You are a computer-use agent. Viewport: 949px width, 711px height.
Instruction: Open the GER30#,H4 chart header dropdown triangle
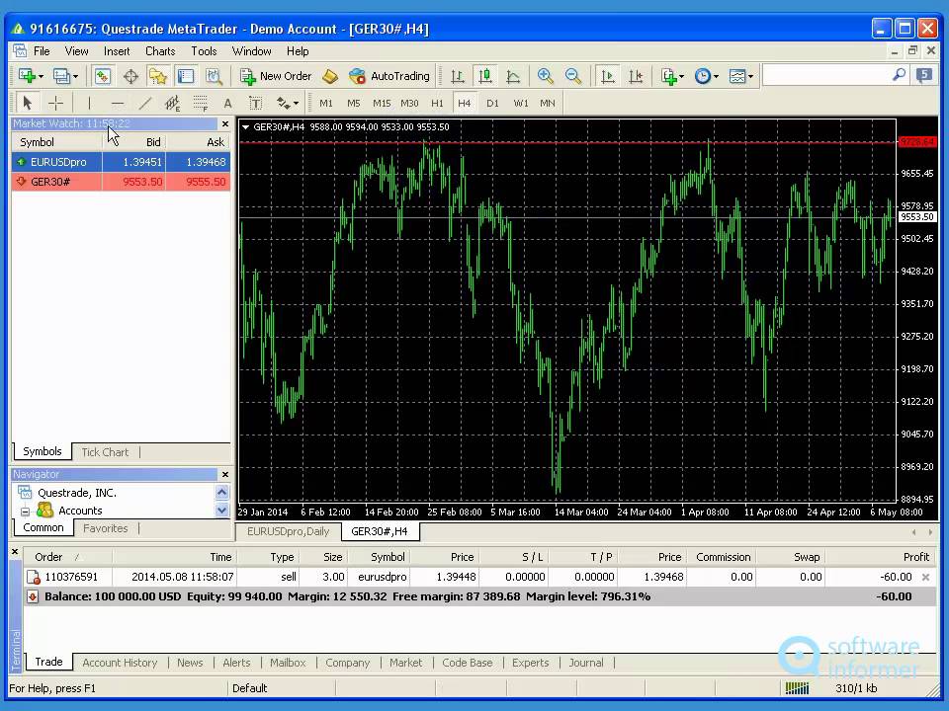click(246, 127)
